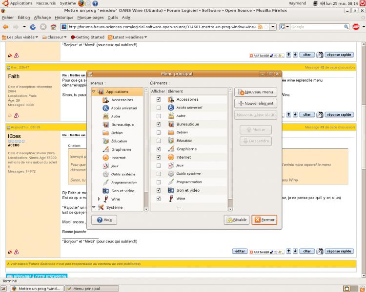Open the address bar history dropdown

pyautogui.click(x=273, y=27)
